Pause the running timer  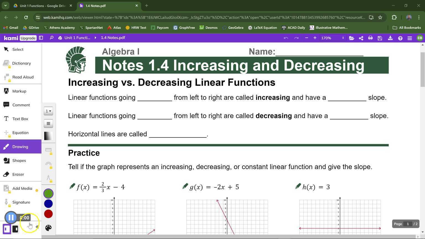pyautogui.click(x=11, y=217)
